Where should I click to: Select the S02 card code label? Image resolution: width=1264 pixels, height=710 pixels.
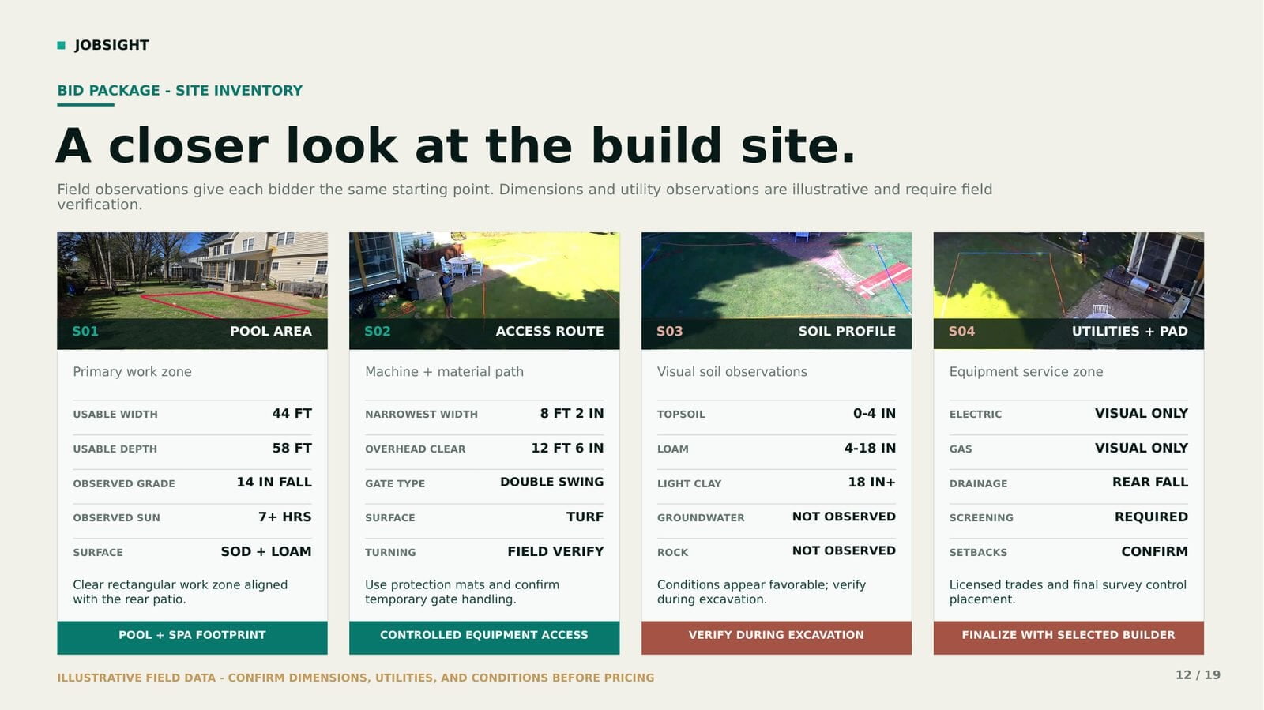pyautogui.click(x=378, y=331)
